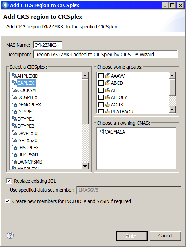
Task: Click the LH51PLEX CICSplex icon
Action: point(14,148)
